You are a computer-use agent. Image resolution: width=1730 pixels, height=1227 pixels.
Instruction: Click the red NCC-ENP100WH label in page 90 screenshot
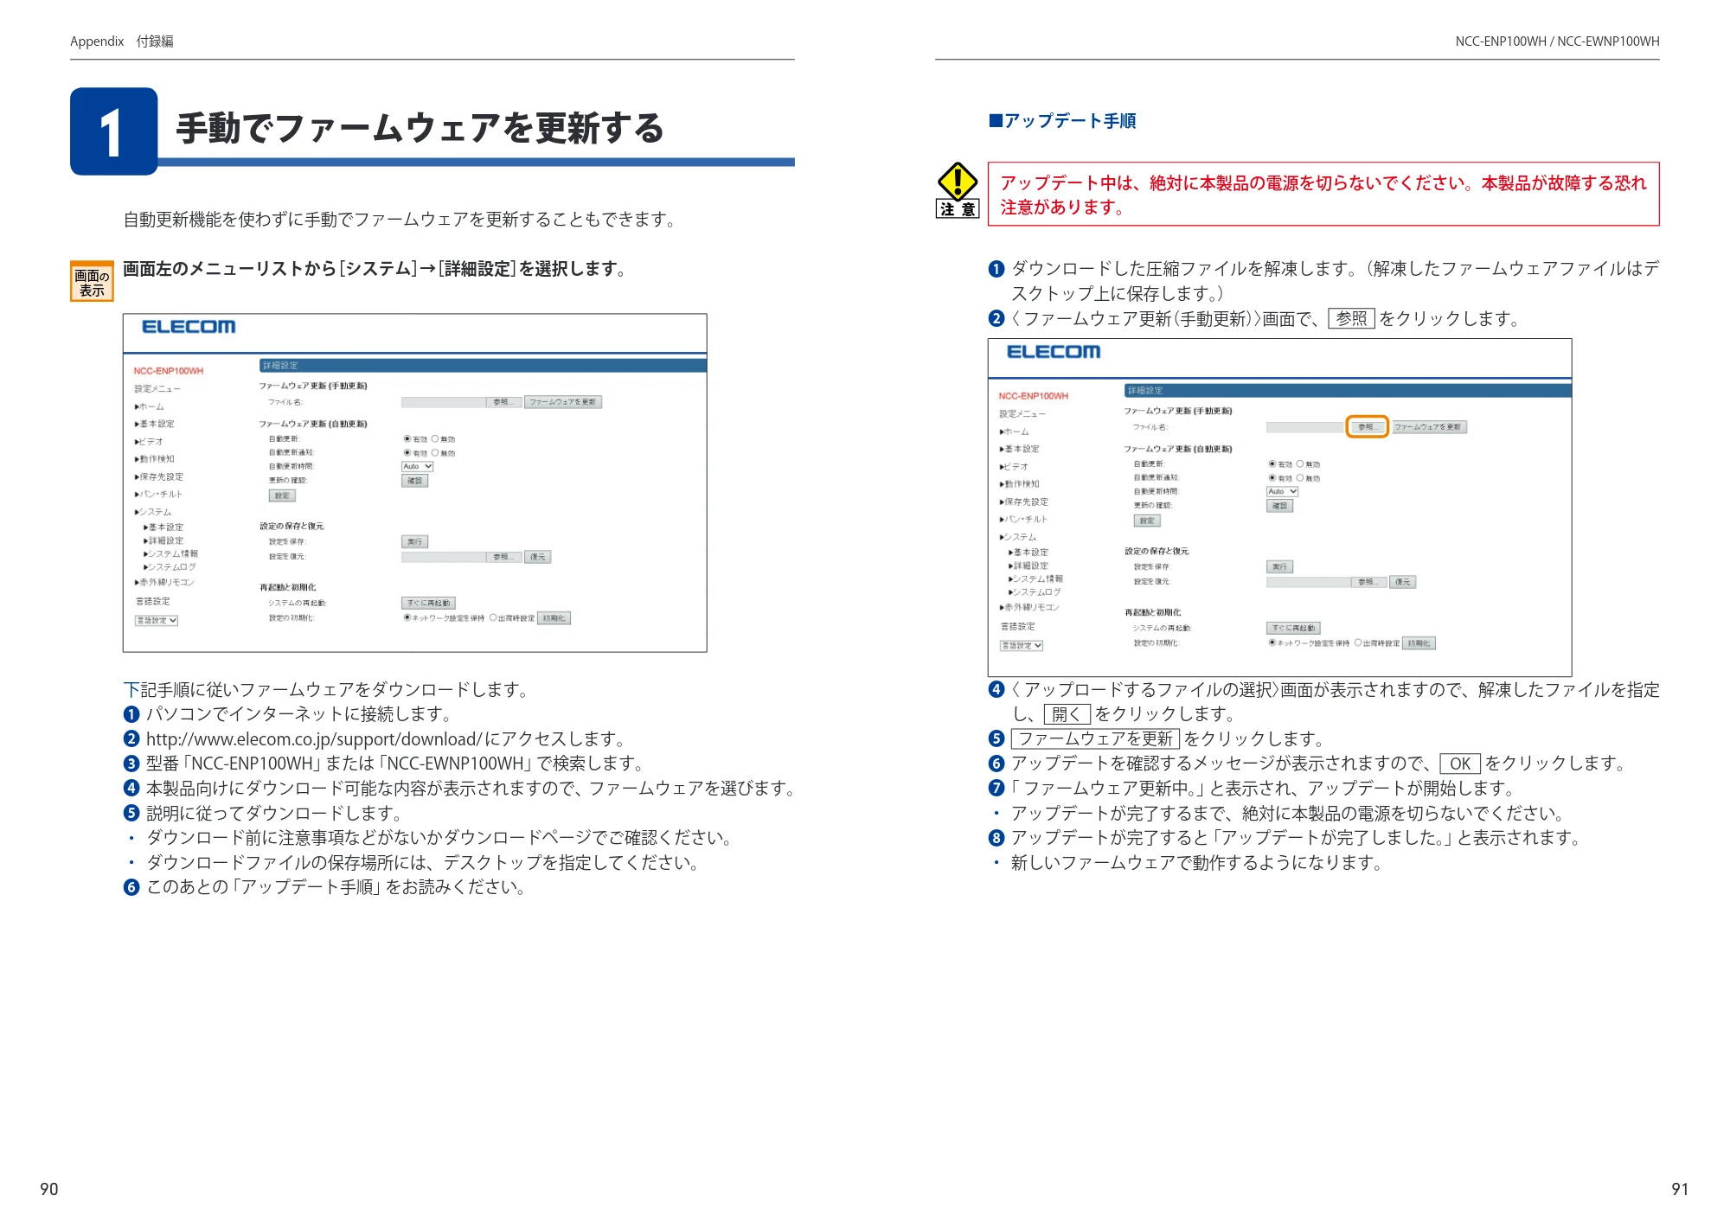(x=169, y=371)
